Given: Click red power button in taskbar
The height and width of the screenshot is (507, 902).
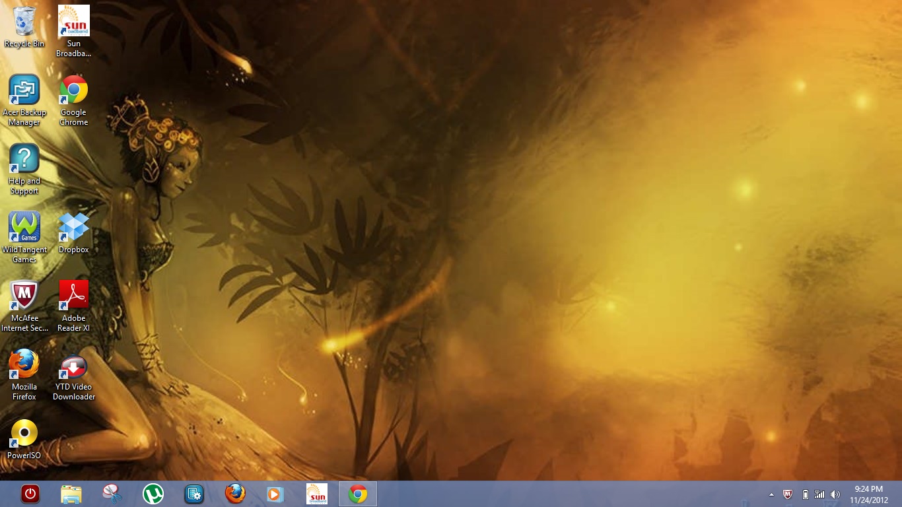Looking at the screenshot, I should click(x=30, y=494).
